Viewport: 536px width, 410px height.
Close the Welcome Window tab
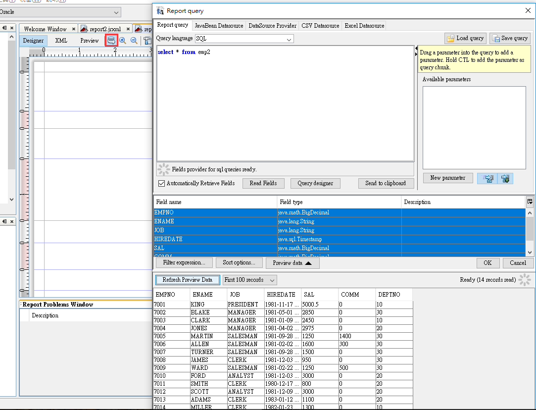tap(74, 29)
